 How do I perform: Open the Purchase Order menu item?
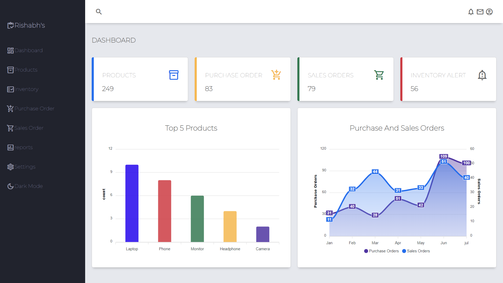click(34, 108)
